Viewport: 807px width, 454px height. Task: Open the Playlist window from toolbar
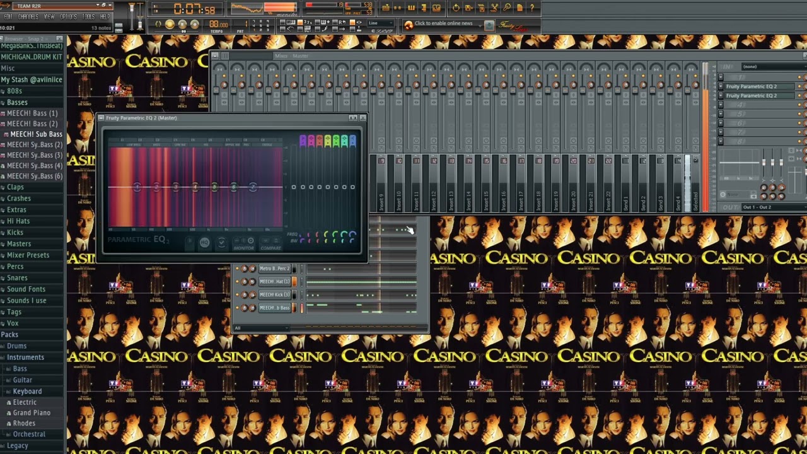tap(386, 8)
